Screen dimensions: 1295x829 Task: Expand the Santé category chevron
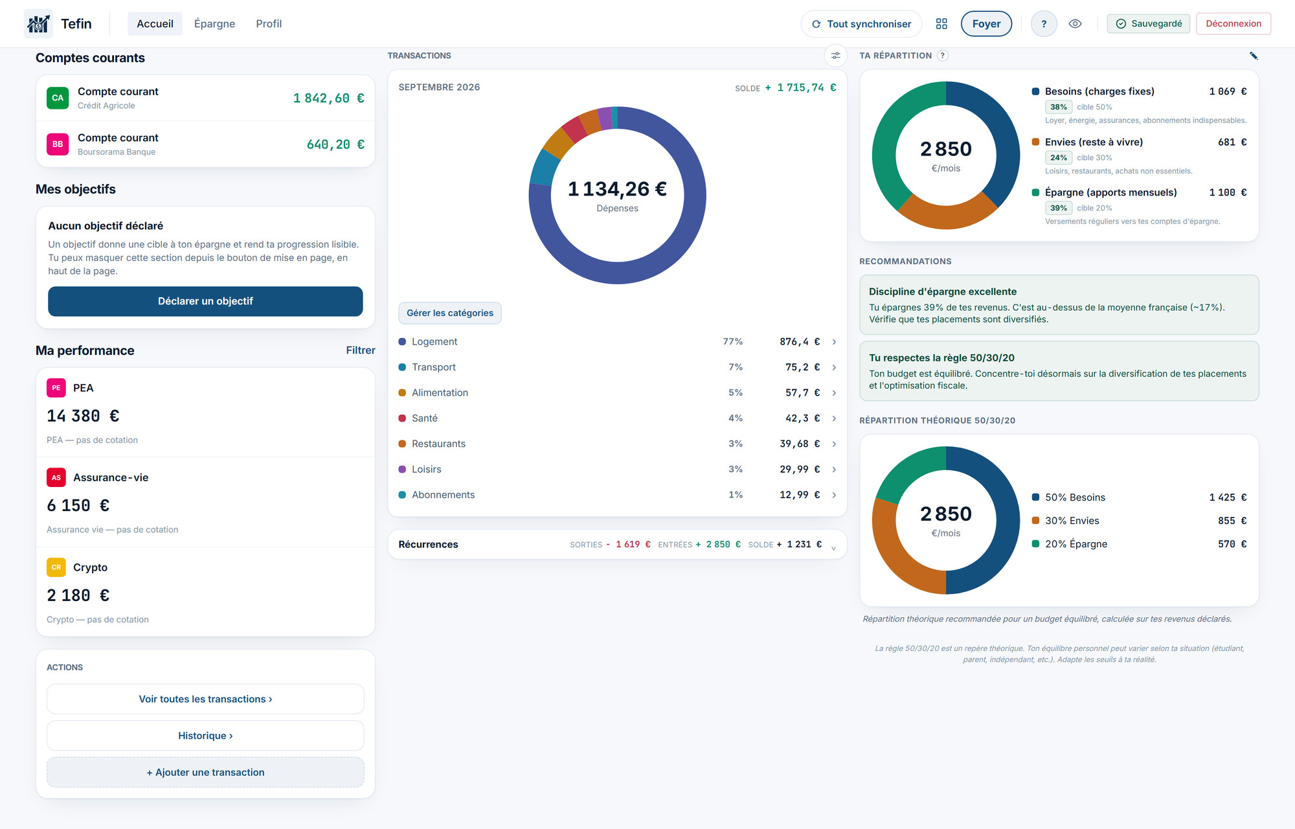pos(834,418)
